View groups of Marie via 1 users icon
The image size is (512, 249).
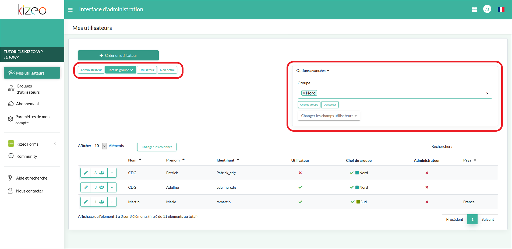coord(99,202)
